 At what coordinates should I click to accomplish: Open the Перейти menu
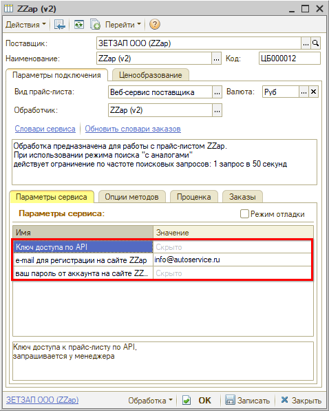(x=123, y=25)
